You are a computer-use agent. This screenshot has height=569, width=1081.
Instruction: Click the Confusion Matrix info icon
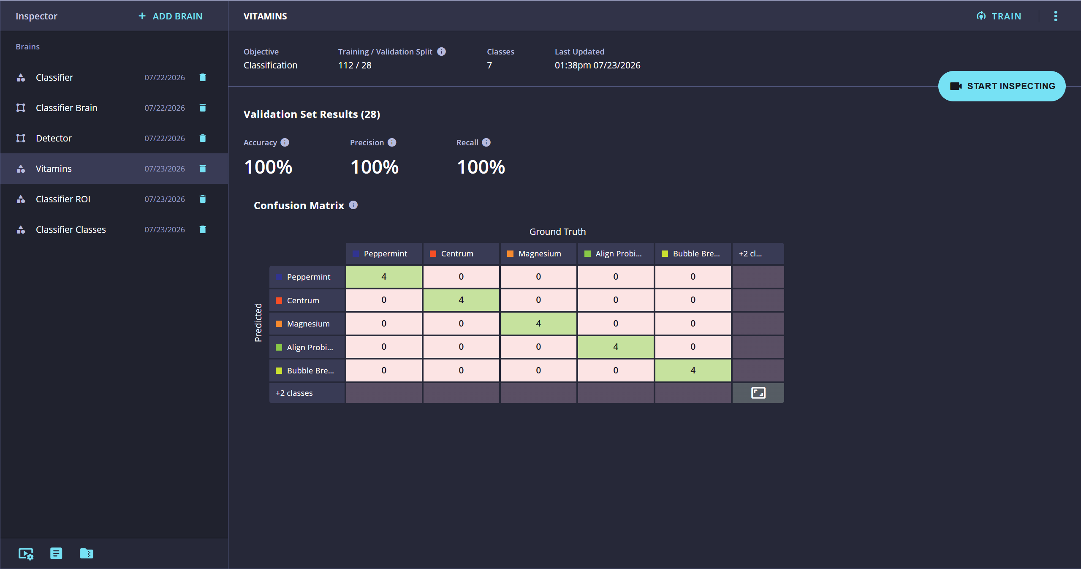(x=353, y=205)
